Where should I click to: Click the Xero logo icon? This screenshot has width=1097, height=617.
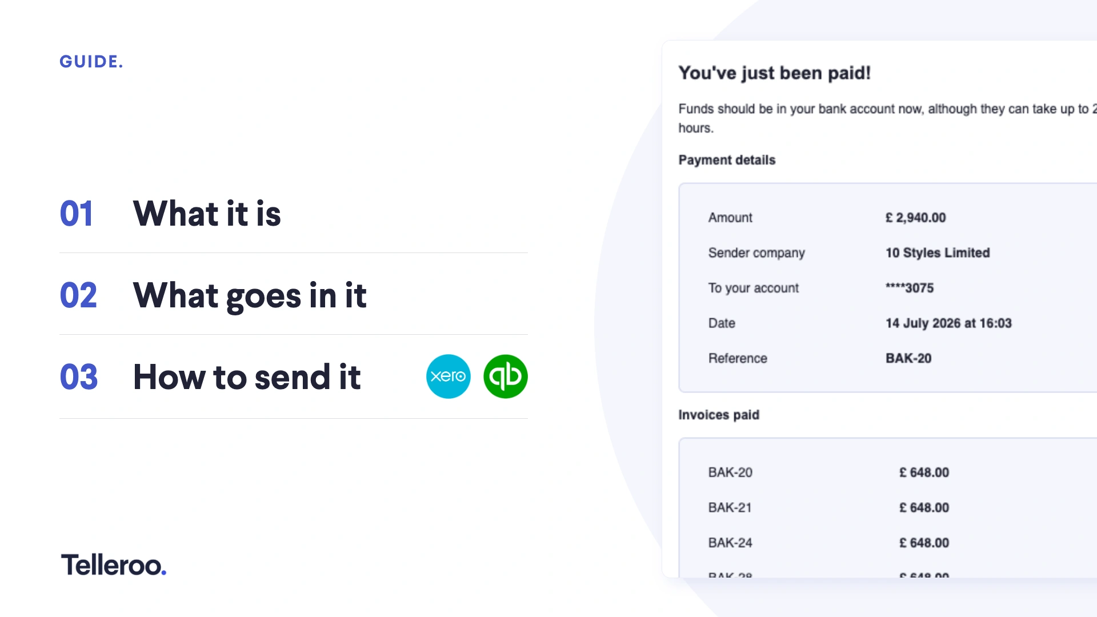tap(449, 376)
